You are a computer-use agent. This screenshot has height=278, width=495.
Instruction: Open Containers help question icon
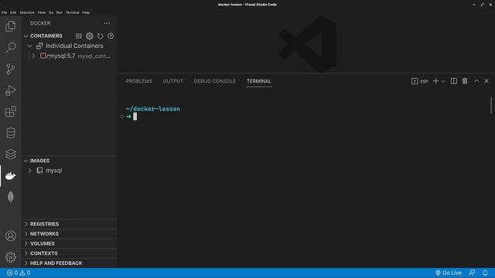111,36
